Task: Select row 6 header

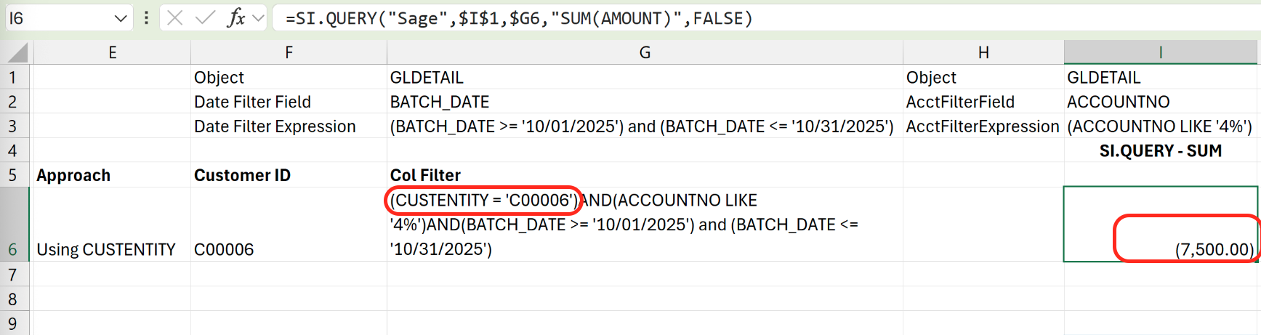Action: (13, 249)
